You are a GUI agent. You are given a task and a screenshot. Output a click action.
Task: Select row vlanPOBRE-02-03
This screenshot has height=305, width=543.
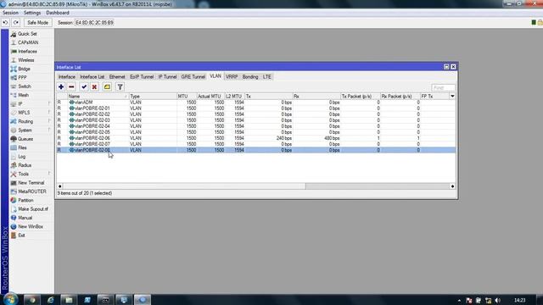coord(256,120)
